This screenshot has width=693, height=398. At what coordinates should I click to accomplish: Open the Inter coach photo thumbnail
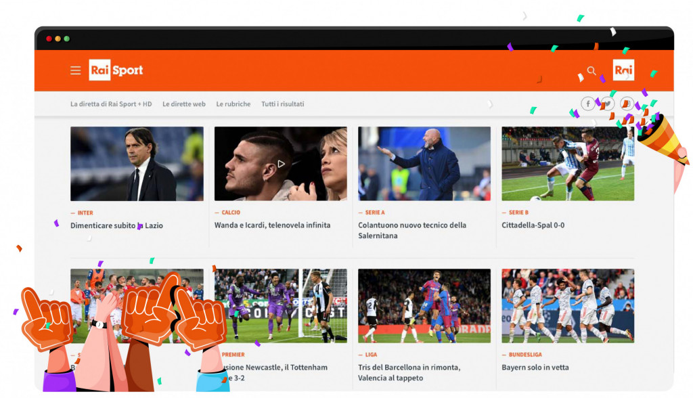pos(137,164)
